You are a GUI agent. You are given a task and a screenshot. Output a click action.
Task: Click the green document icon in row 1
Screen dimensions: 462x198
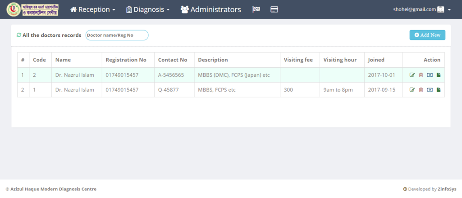(x=439, y=75)
